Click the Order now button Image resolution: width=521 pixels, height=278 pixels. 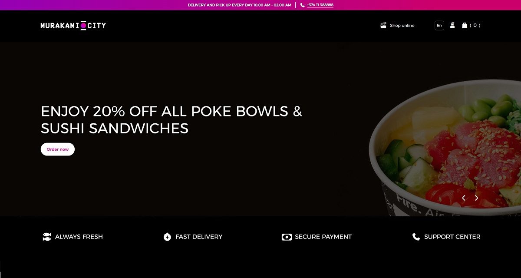(x=58, y=149)
